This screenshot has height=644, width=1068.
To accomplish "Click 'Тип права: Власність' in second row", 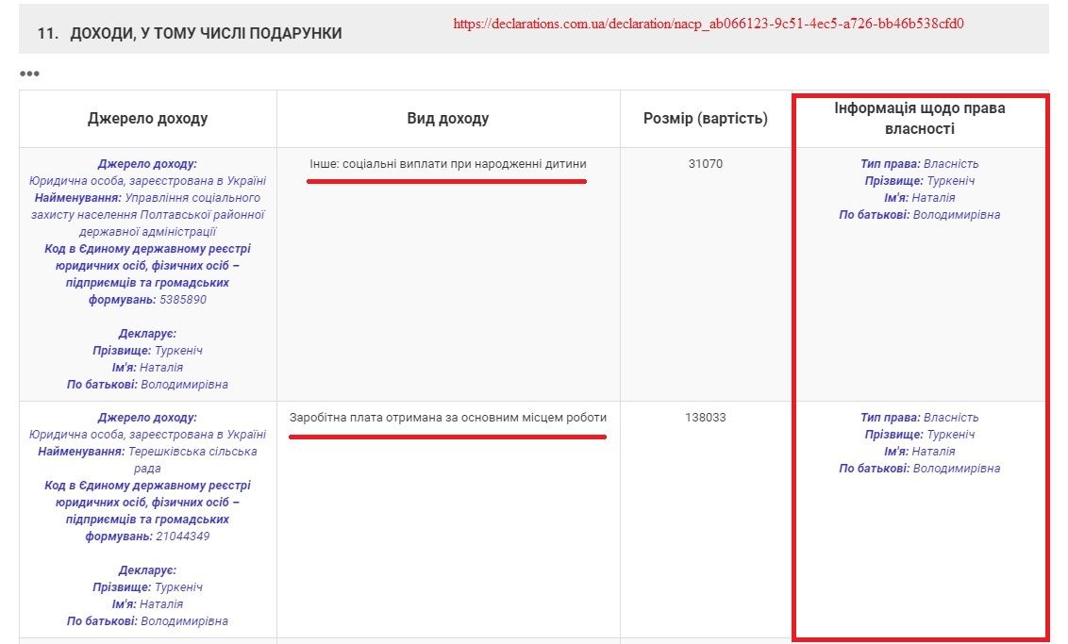I will click(919, 418).
